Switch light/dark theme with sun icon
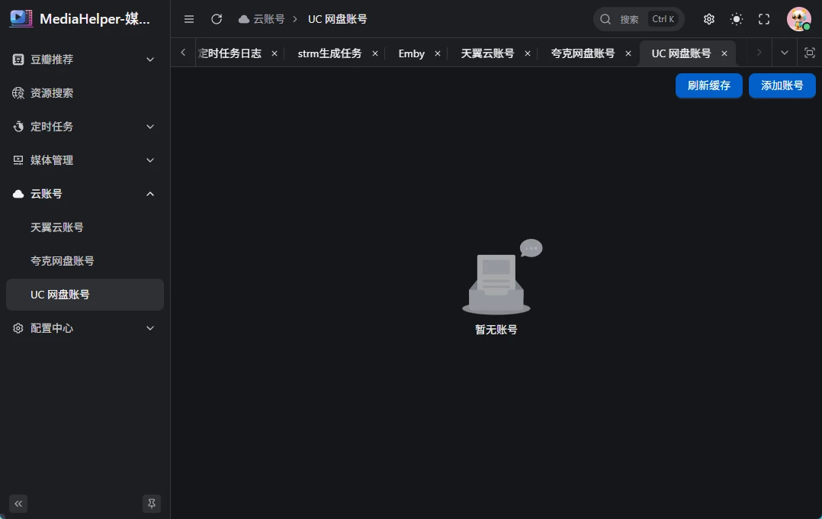Image resolution: width=822 pixels, height=519 pixels. [x=737, y=19]
